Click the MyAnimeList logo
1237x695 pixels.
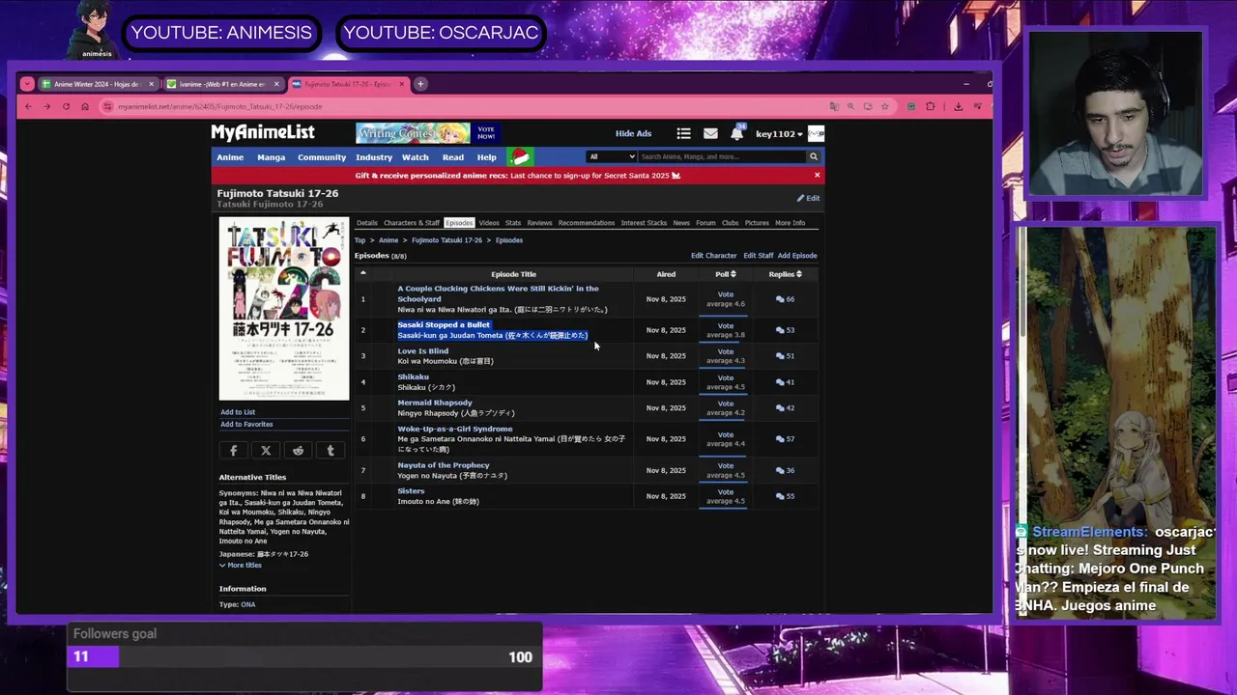tap(263, 132)
